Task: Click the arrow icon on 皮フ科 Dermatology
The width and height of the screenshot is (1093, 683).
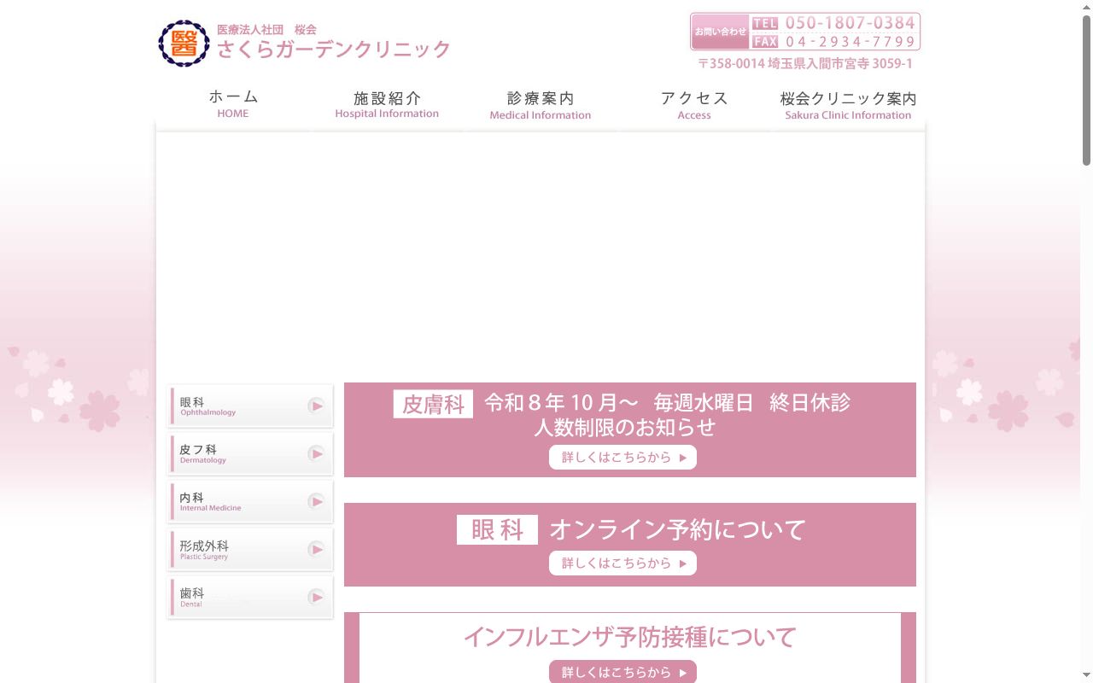Action: pos(316,453)
